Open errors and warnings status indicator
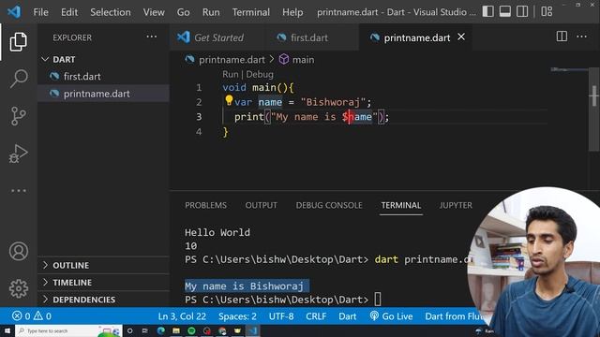Screen dimensions: 600x337 (32, 316)
